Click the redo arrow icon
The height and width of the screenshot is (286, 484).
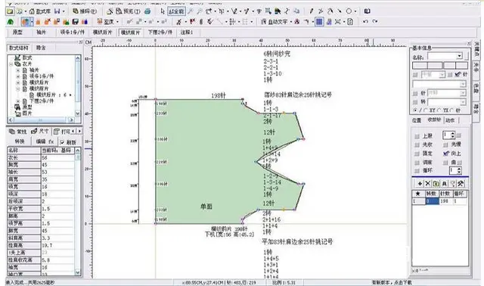(x=375, y=22)
